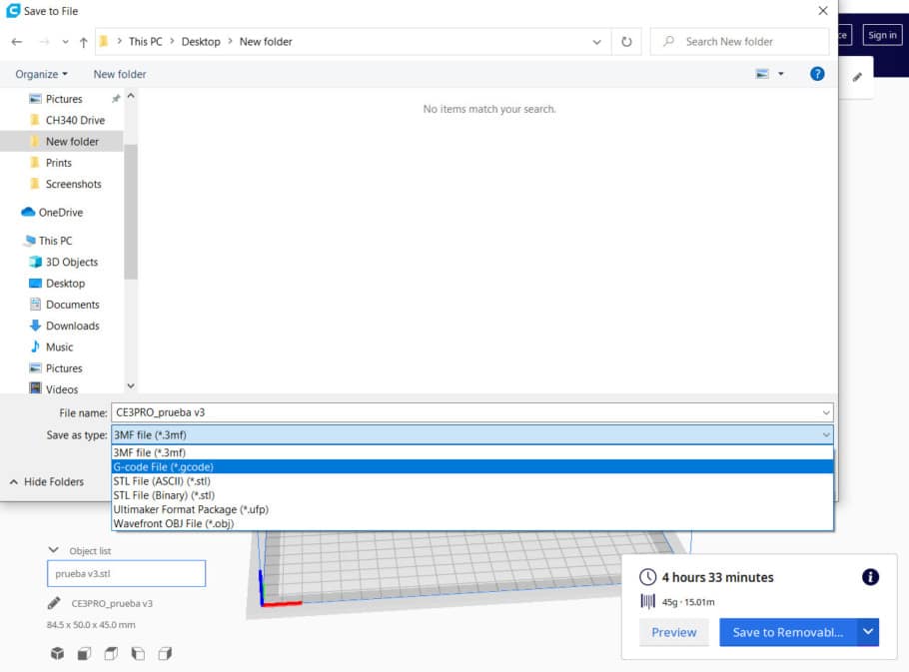Collapse the Object list section

click(54, 550)
